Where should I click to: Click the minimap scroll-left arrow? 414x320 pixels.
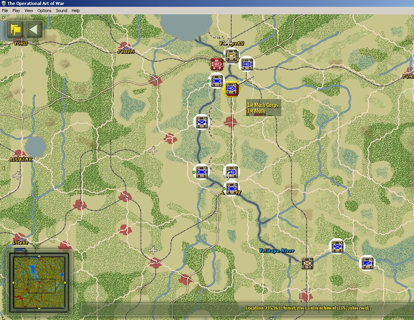(13, 282)
